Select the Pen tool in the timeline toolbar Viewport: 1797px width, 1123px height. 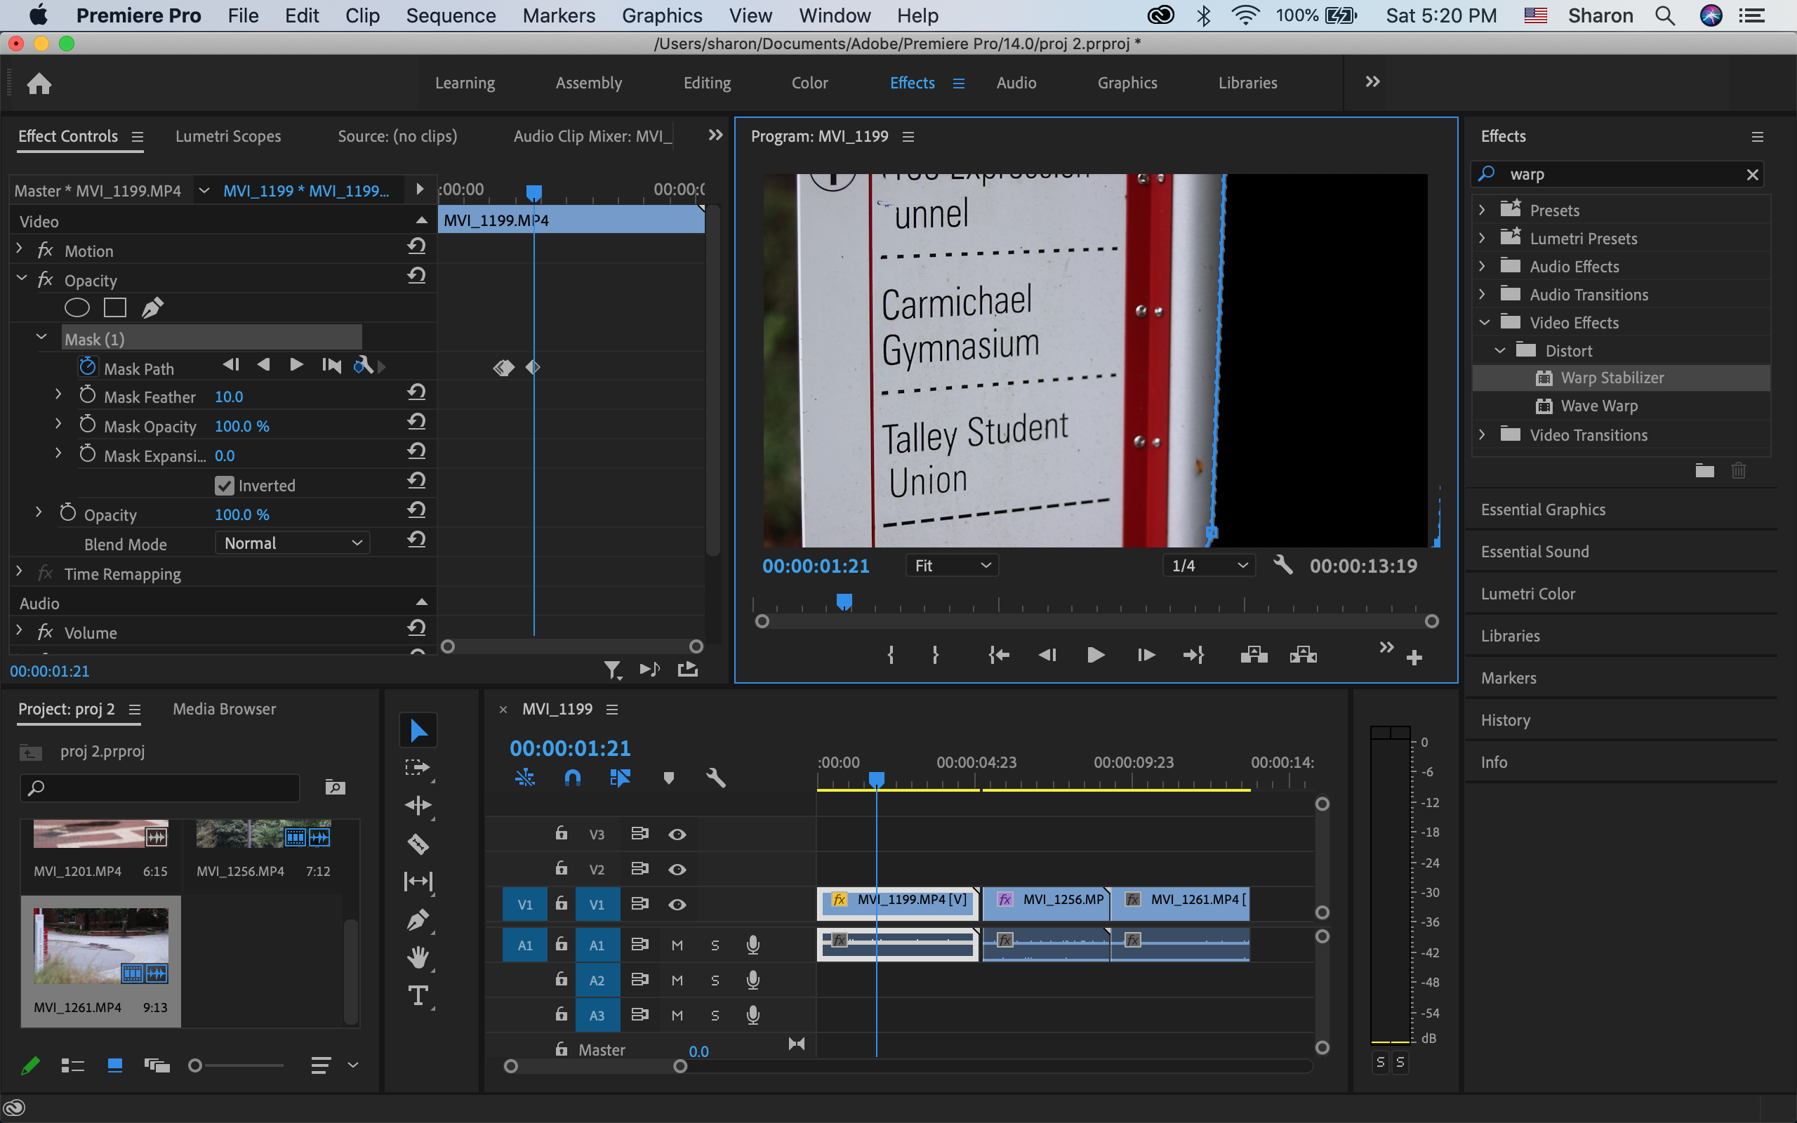tap(418, 919)
